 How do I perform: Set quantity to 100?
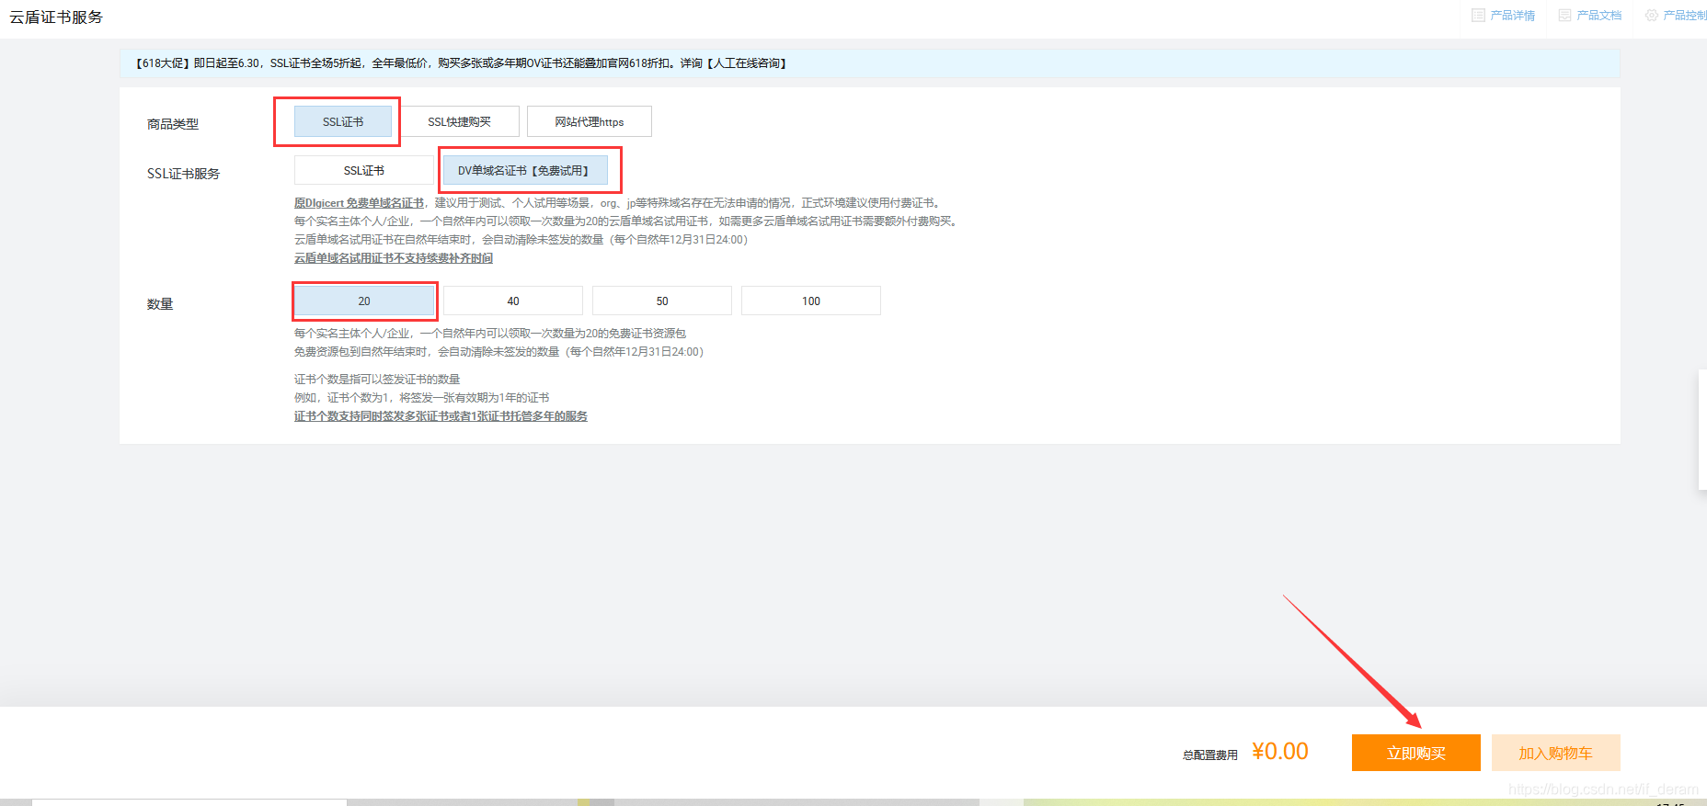pos(811,301)
